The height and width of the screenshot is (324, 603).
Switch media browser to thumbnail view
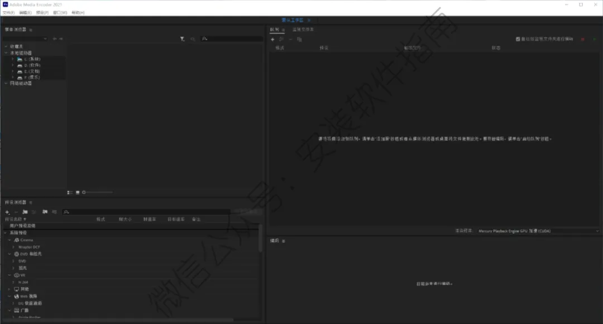(x=77, y=192)
